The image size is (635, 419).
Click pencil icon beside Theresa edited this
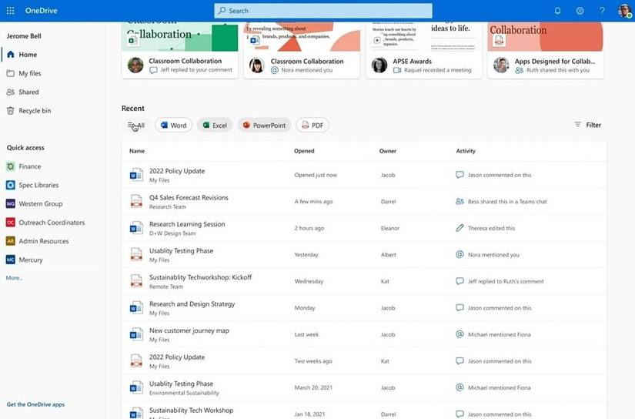(x=460, y=228)
